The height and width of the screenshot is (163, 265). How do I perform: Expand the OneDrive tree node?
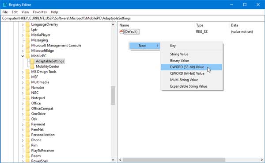pos(23,114)
